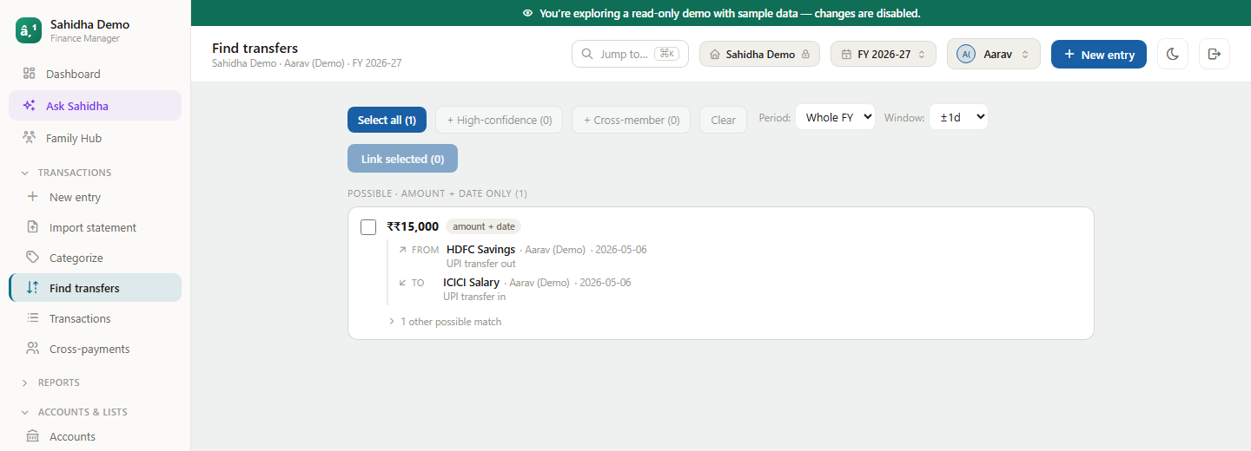Click UPI transfer in description
The height and width of the screenshot is (451, 1251).
click(x=474, y=297)
